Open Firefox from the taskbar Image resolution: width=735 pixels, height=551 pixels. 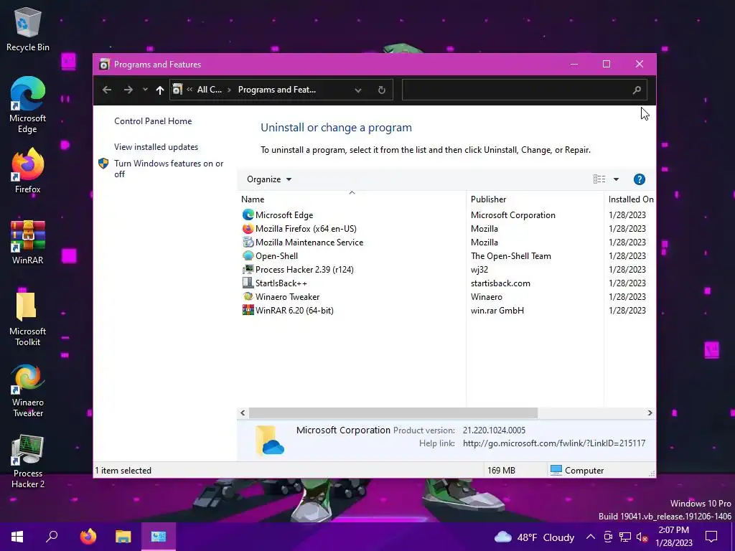click(88, 537)
